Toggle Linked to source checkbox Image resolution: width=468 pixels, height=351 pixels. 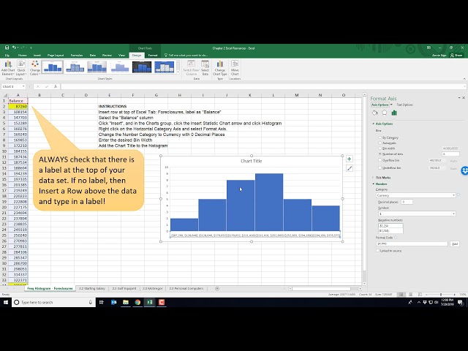377,251
